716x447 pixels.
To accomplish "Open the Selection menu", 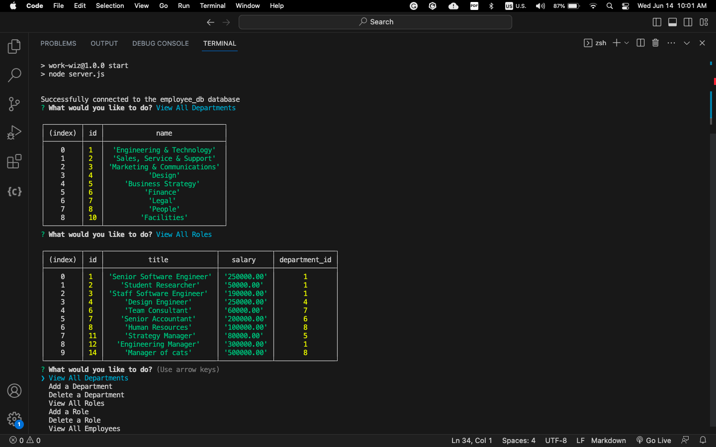I will coord(110,6).
